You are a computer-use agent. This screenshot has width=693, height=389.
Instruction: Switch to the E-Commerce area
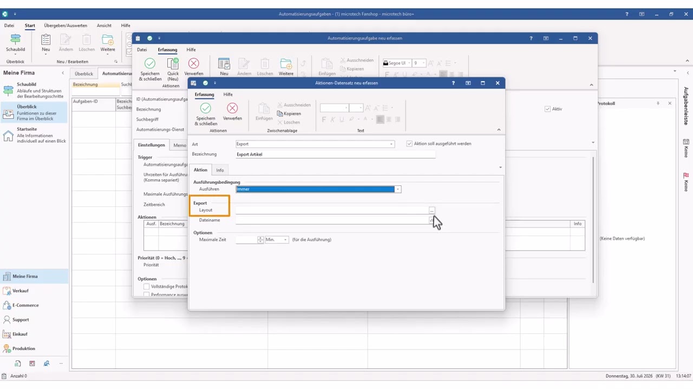[x=35, y=305]
